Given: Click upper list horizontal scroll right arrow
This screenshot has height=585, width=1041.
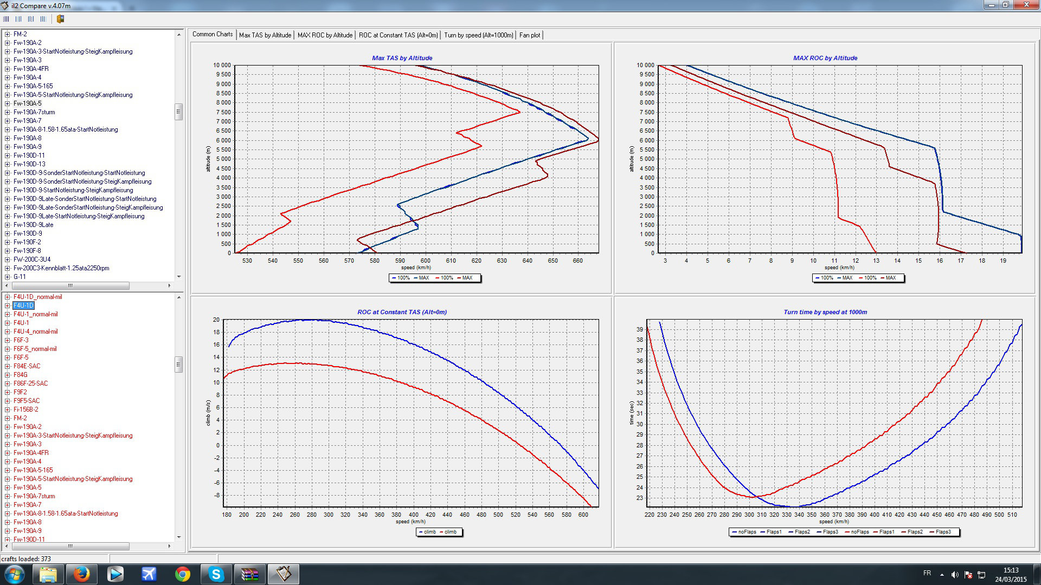Looking at the screenshot, I should click(170, 285).
